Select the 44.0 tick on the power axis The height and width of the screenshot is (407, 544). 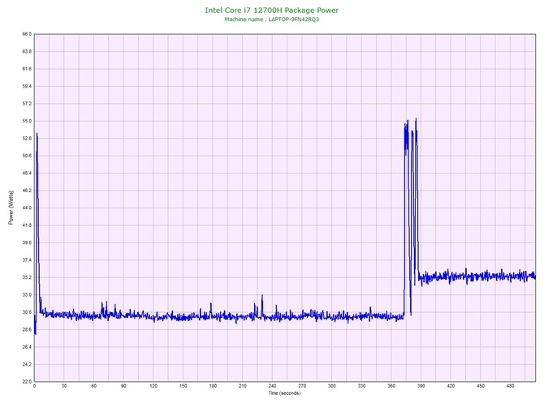point(27,208)
